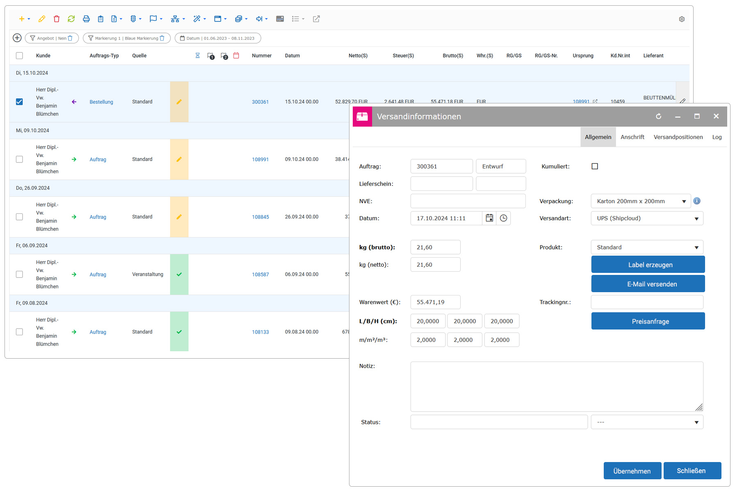Switch to the Log tab
The image size is (735, 492).
click(x=717, y=137)
